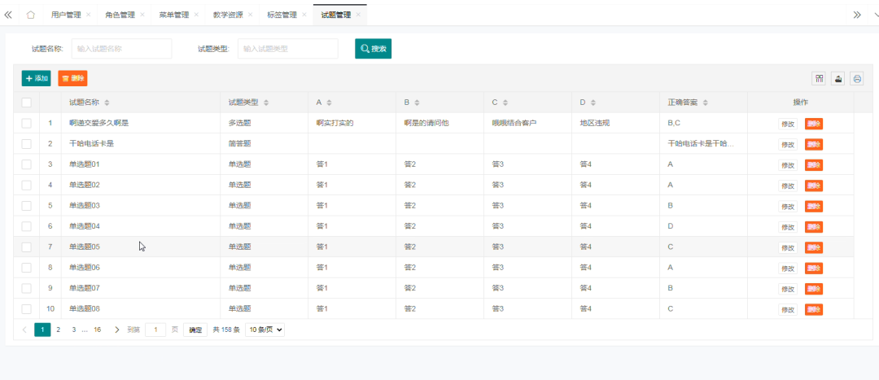This screenshot has height=380, width=879.
Task: Sort by 试题类型 column arrows
Action: tap(266, 103)
